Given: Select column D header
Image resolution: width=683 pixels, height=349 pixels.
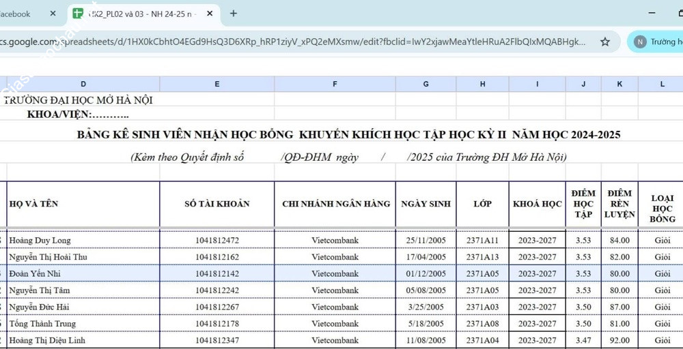Looking at the screenshot, I should (83, 84).
